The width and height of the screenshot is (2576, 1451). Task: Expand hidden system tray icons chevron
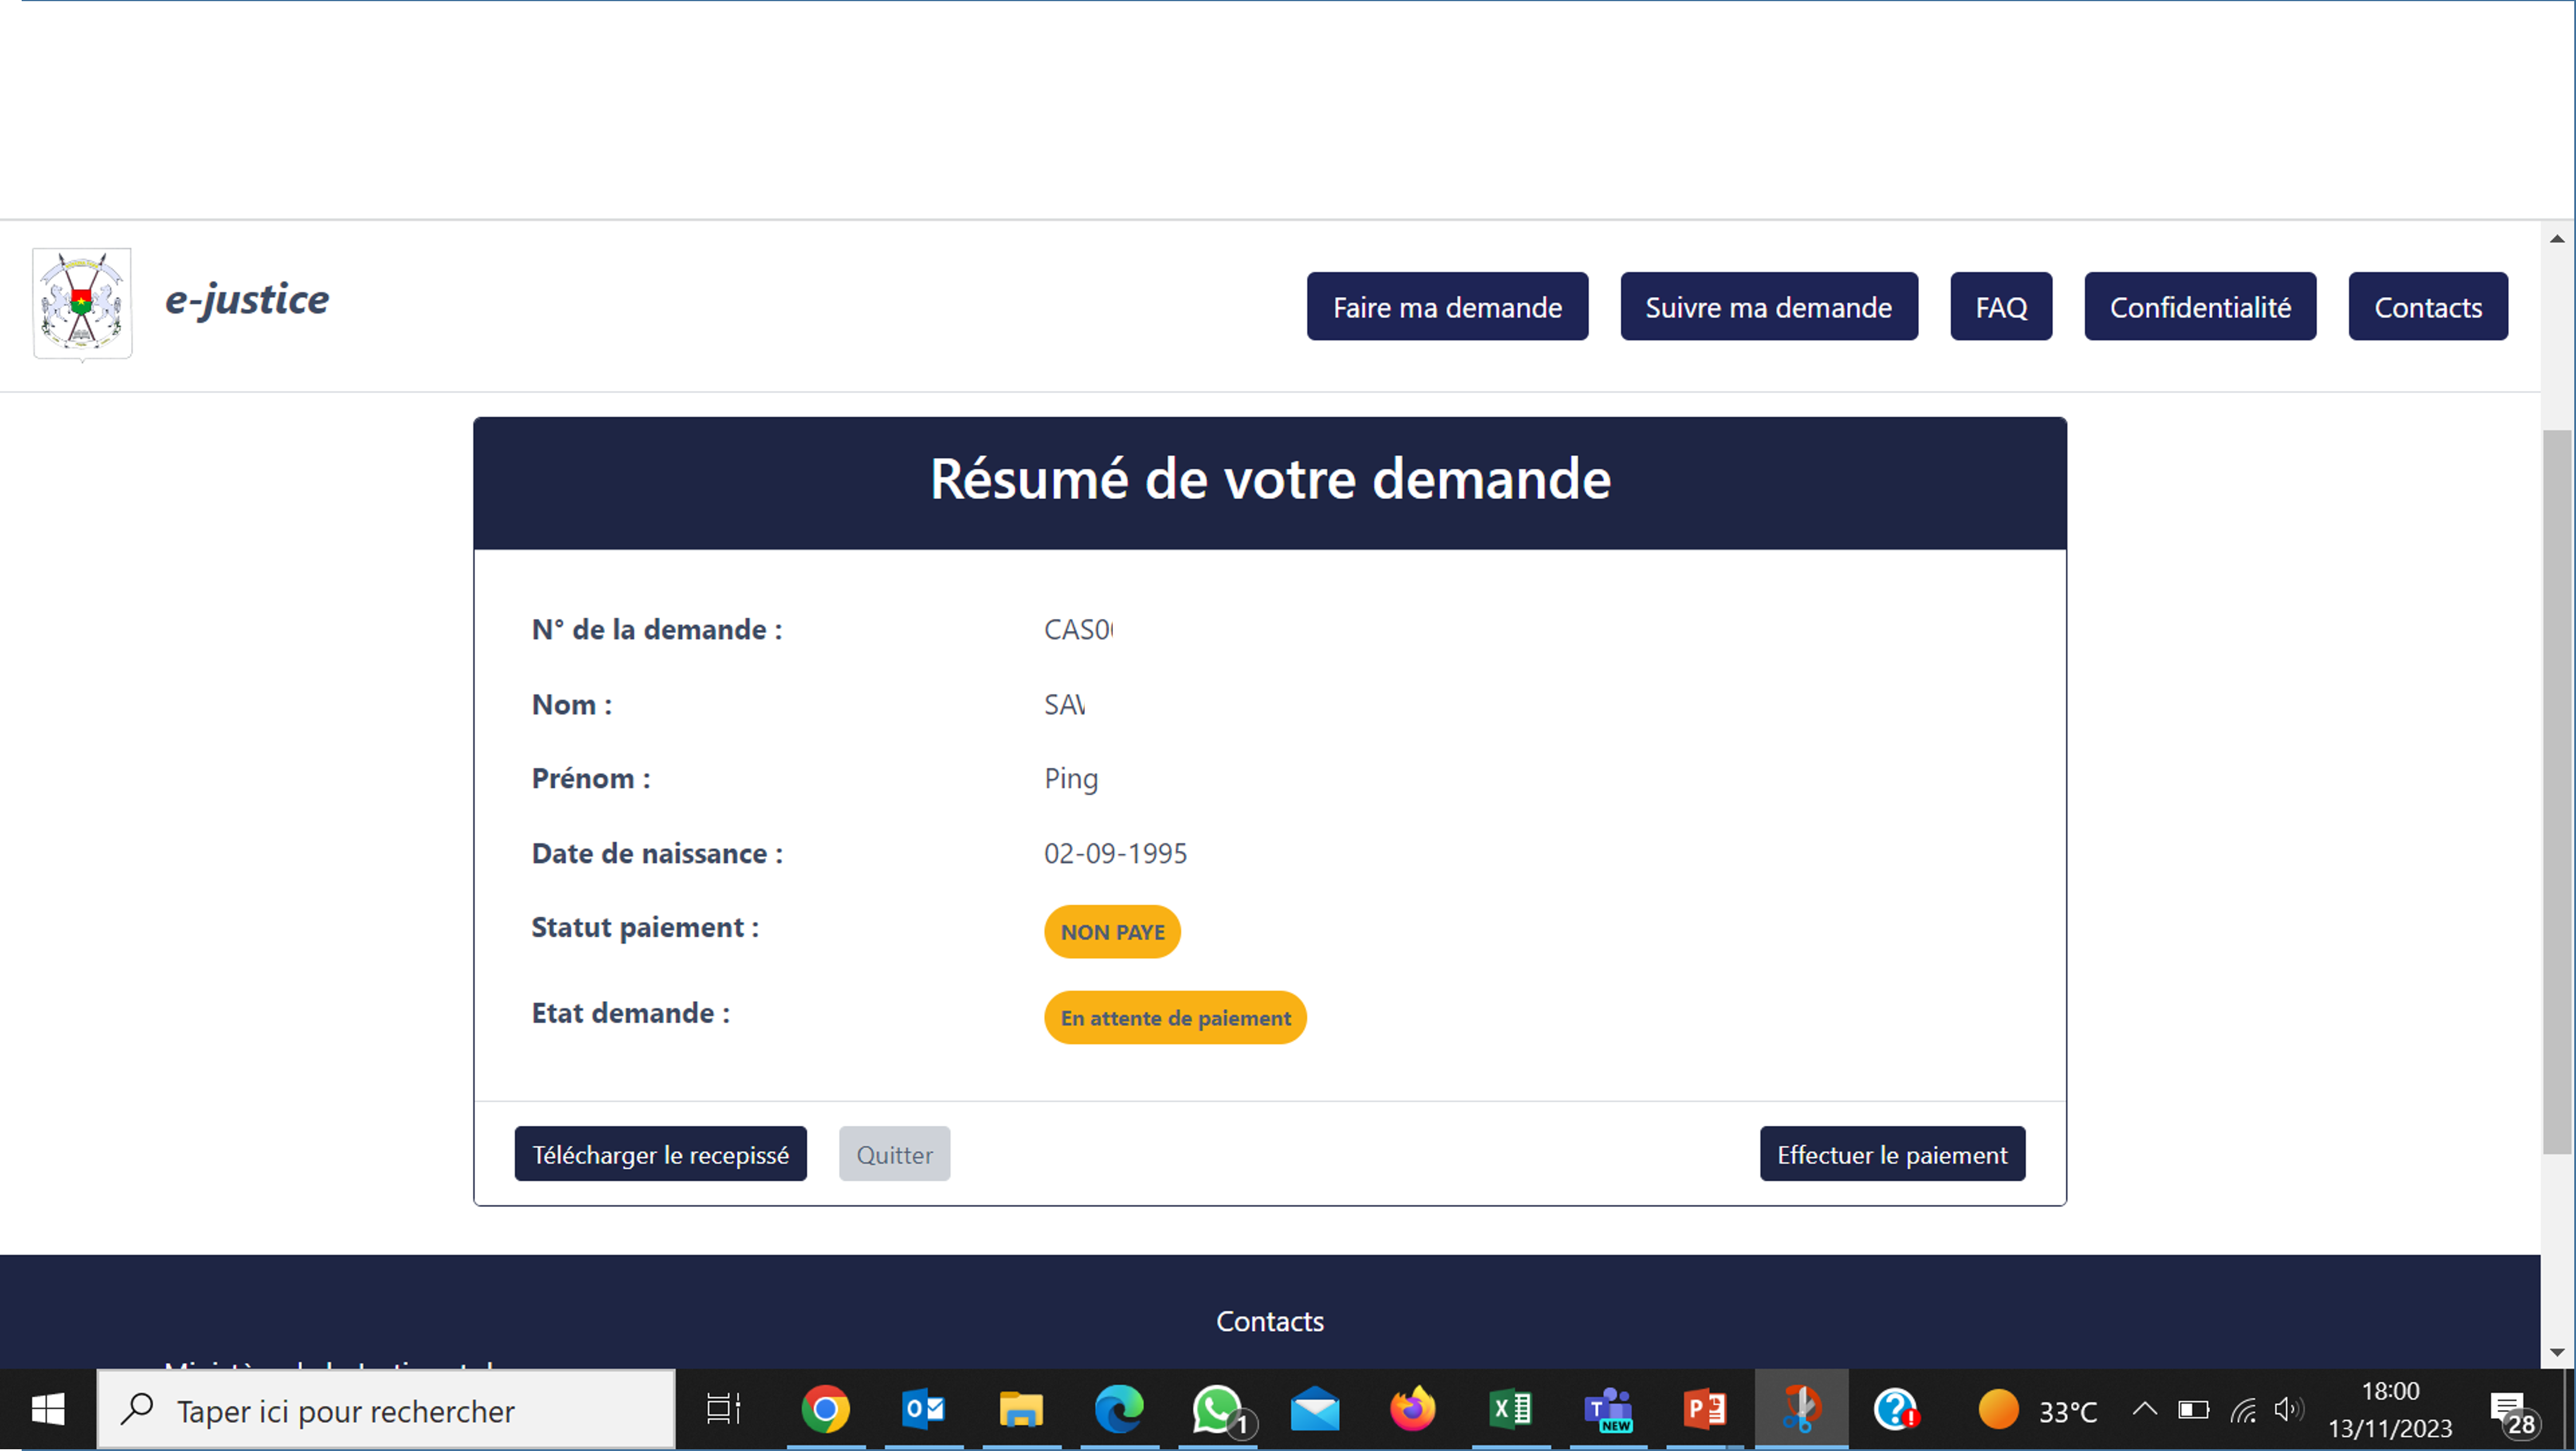[x=2144, y=1410]
